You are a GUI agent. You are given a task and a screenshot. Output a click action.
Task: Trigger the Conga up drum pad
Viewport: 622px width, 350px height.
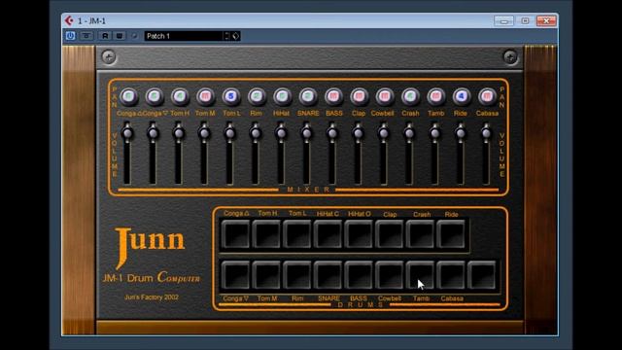pyautogui.click(x=235, y=234)
